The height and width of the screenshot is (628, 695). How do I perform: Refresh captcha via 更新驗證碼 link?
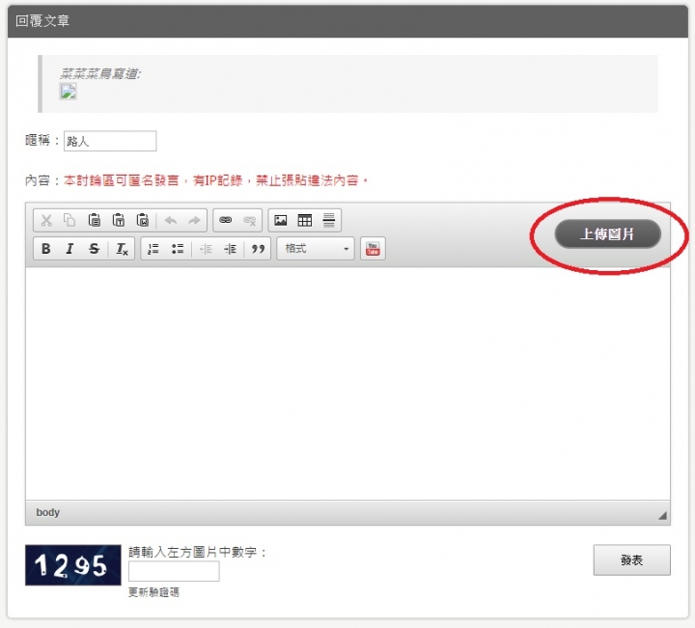click(x=153, y=592)
